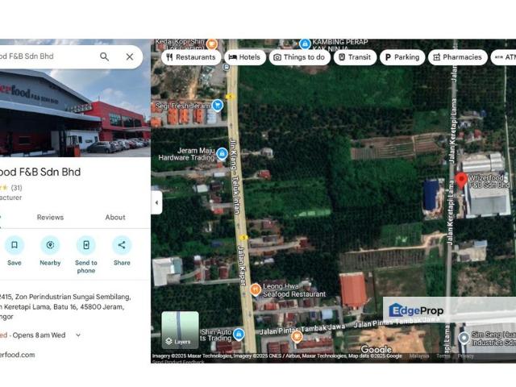Click Sim Seng Hua Industries marker
Image resolution: width=516 pixels, height=387 pixels.
coord(464,338)
